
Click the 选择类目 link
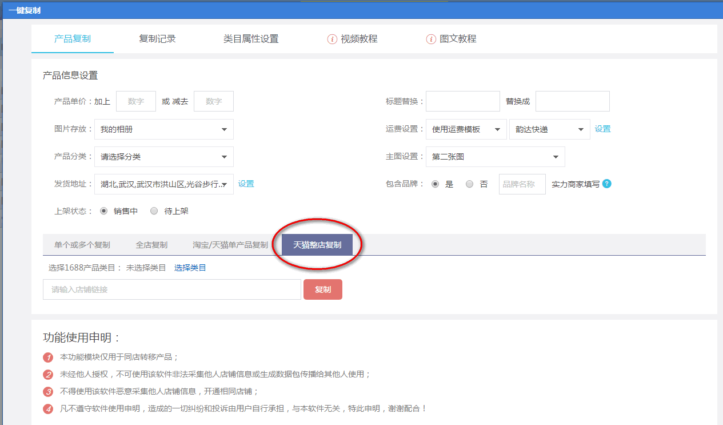point(190,268)
